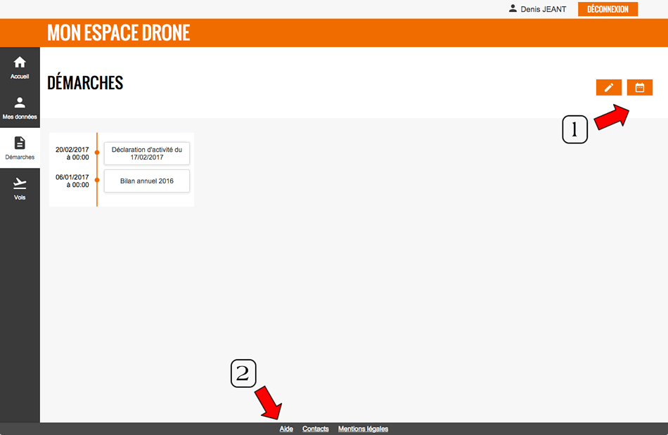Log out with DÉCONNEXION button

(x=608, y=9)
